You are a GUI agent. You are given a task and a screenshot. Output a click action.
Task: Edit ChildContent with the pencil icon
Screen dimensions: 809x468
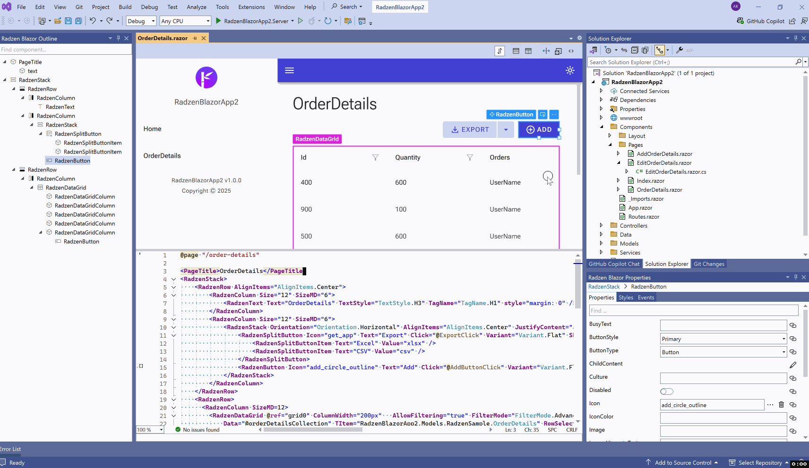pos(793,365)
